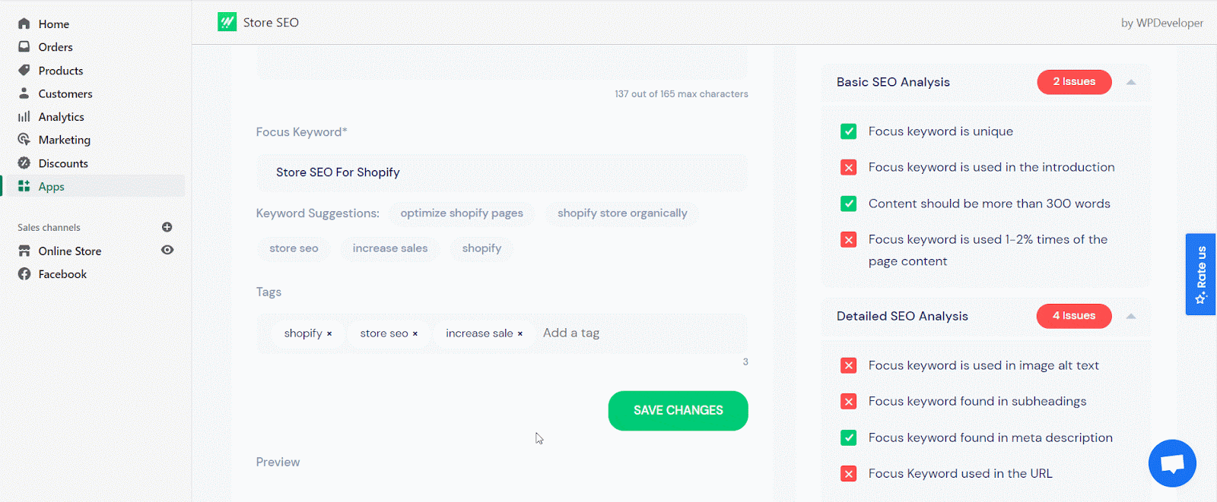
Task: Open the chat support bubble
Action: 1172,463
